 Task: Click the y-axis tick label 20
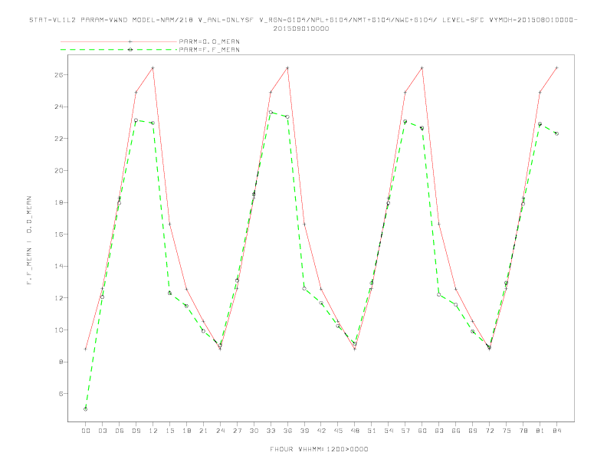59,170
